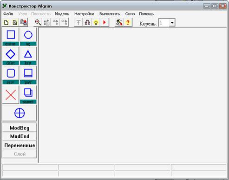229x180 pixels.
Task: Click the yellow light bulb icon
Action: (x=96, y=23)
